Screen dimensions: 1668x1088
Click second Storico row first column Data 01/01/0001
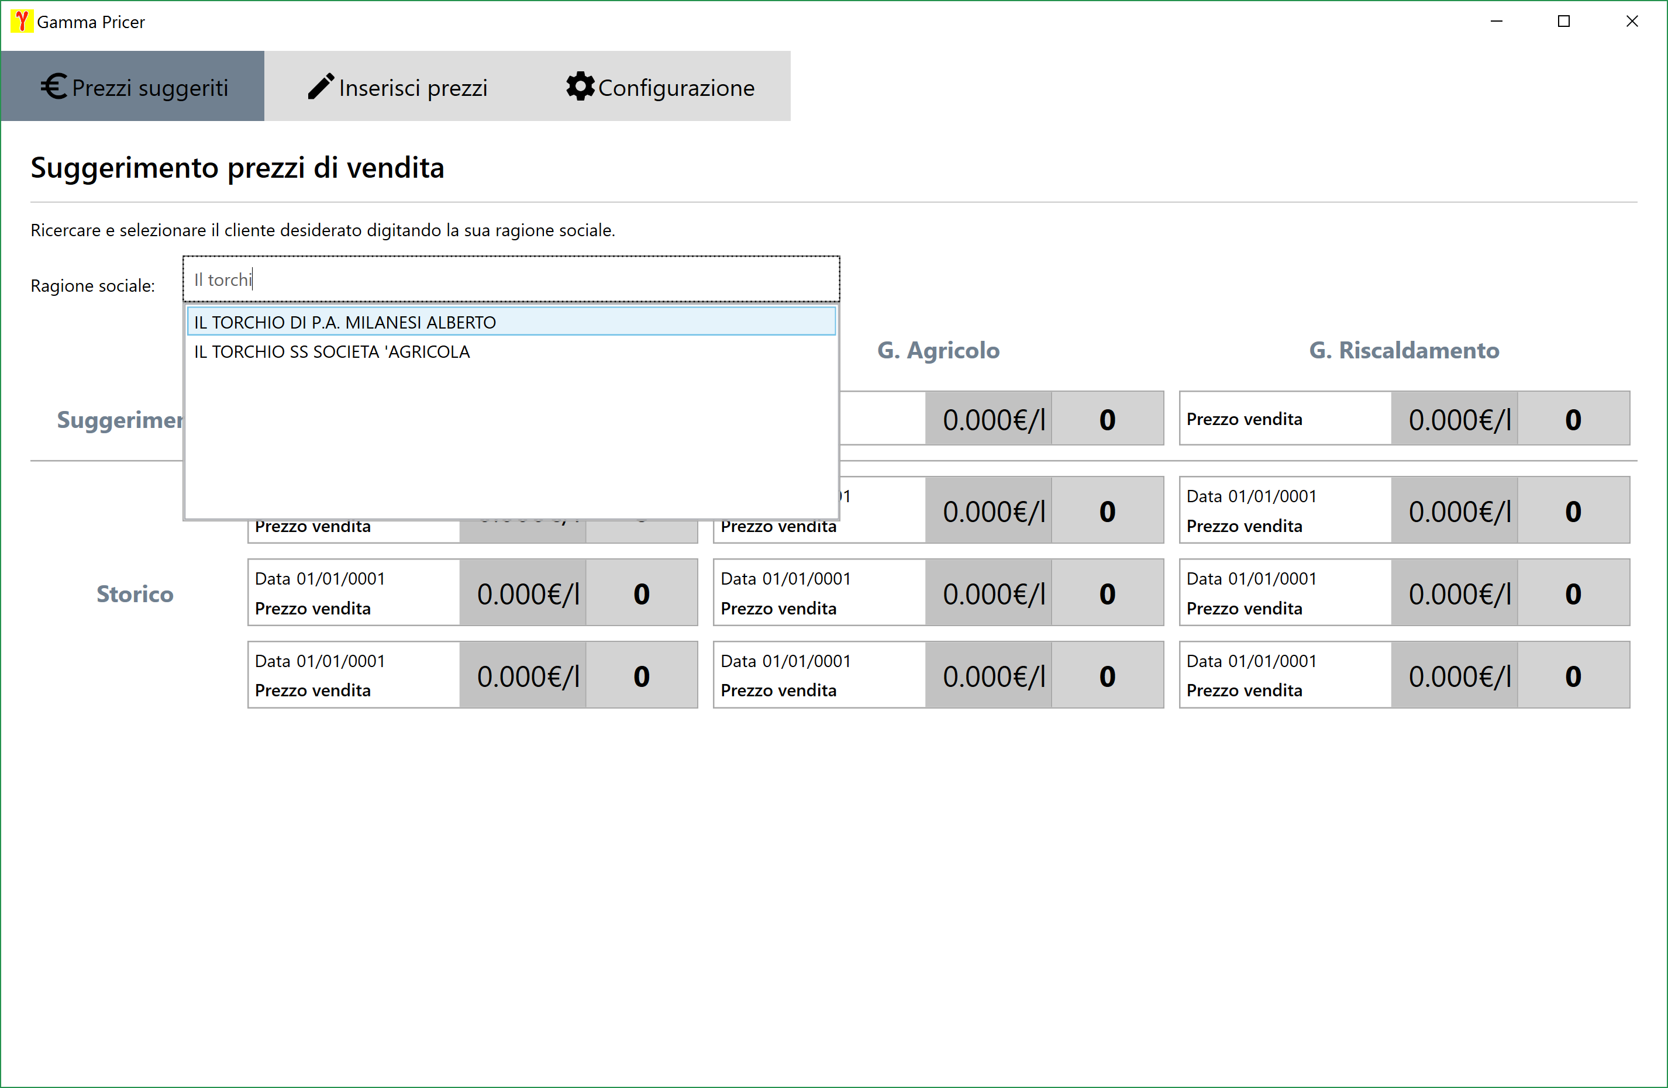[319, 579]
